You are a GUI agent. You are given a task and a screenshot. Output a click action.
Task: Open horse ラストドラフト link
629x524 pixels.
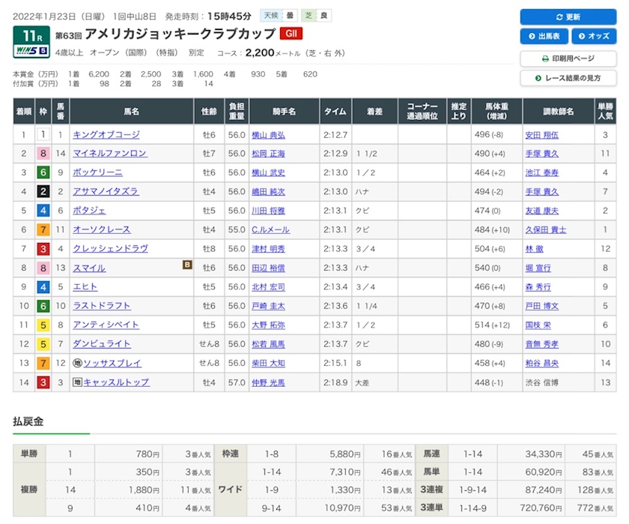[x=102, y=306]
